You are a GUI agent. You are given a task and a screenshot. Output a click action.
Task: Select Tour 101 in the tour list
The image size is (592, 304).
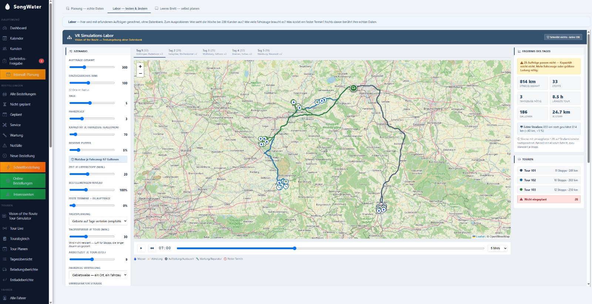point(549,170)
